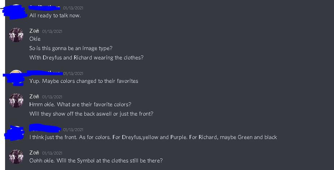Viewport: 334px width, 170px height.
Task: Select the message "All ready to talk now."
Action: [55, 15]
